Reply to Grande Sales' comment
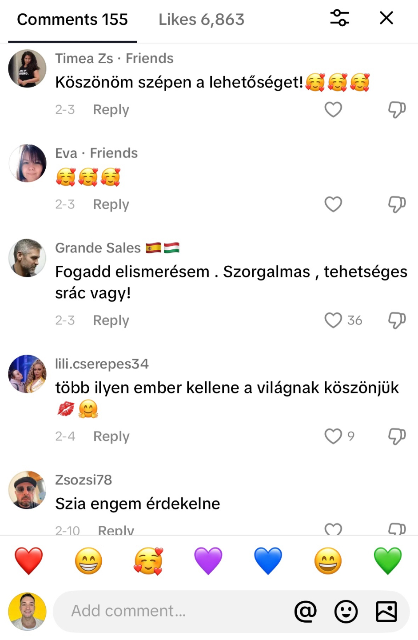 [111, 320]
